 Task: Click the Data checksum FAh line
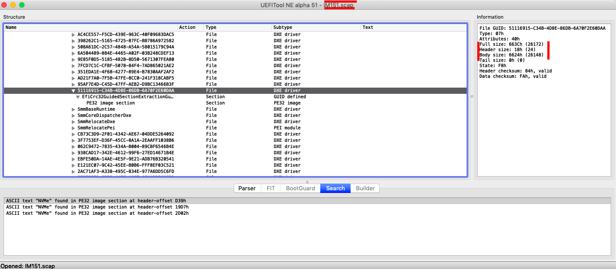point(513,76)
